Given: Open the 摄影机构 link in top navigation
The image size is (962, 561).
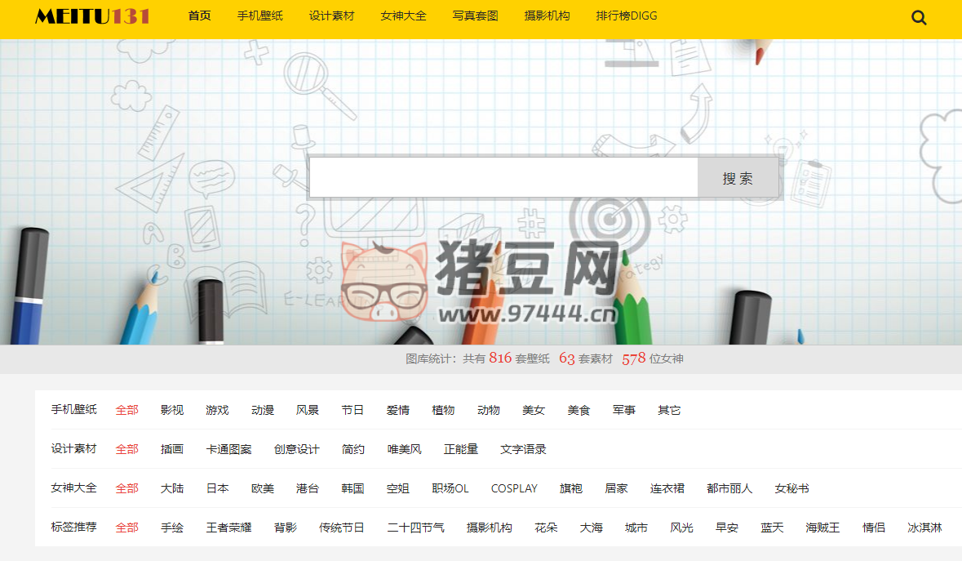Looking at the screenshot, I should coord(547,16).
